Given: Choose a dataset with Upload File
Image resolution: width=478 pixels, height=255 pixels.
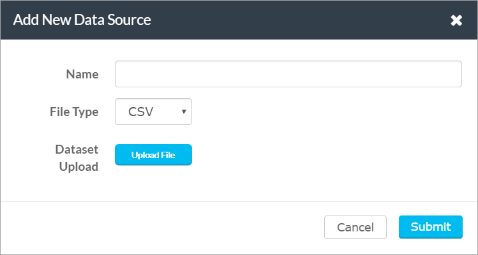Looking at the screenshot, I should tap(153, 155).
